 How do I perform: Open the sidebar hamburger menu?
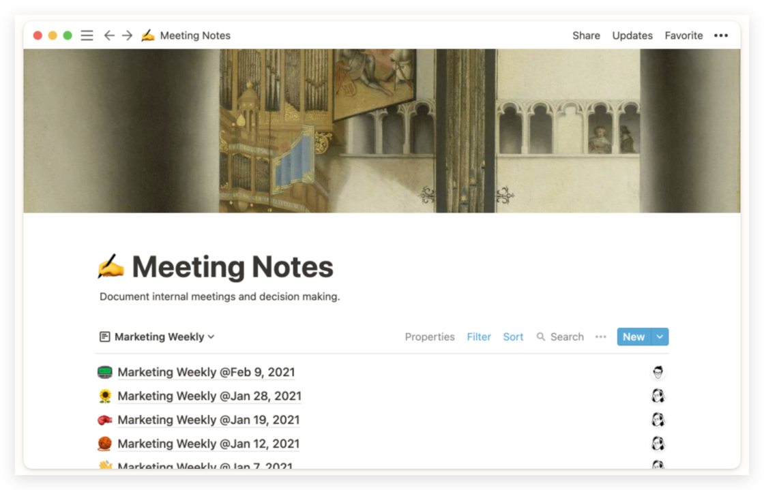[x=87, y=35]
